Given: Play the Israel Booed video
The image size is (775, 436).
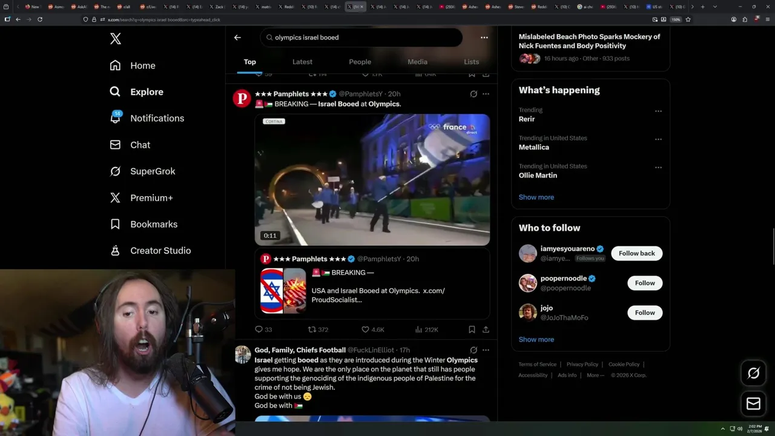Looking at the screenshot, I should click(372, 180).
